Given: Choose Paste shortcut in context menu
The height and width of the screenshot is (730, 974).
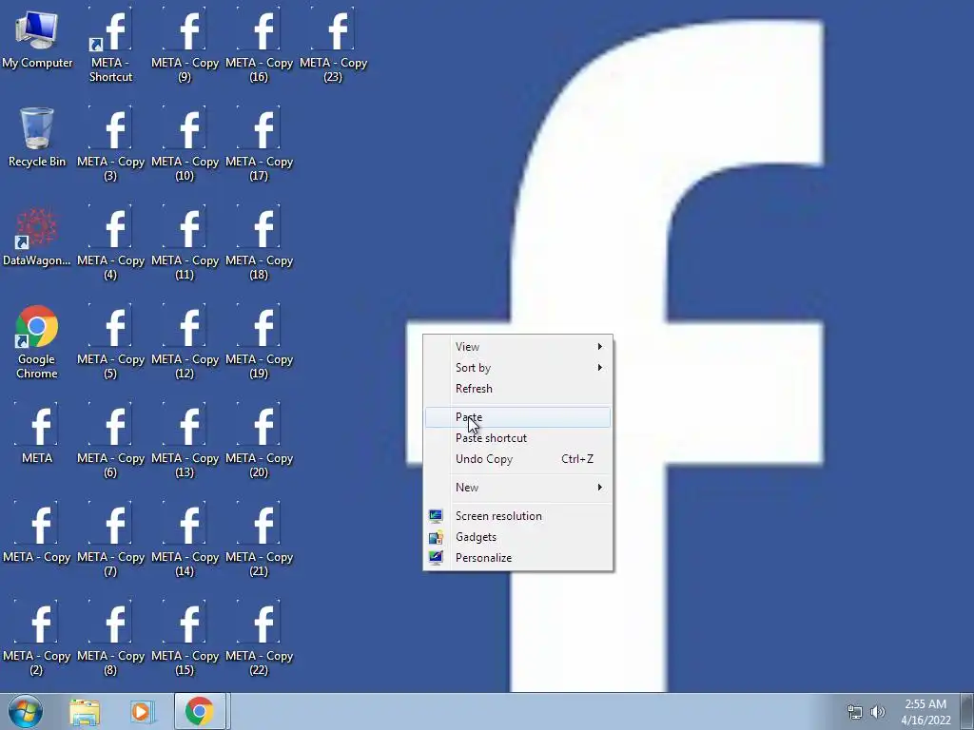Looking at the screenshot, I should click(x=517, y=438).
